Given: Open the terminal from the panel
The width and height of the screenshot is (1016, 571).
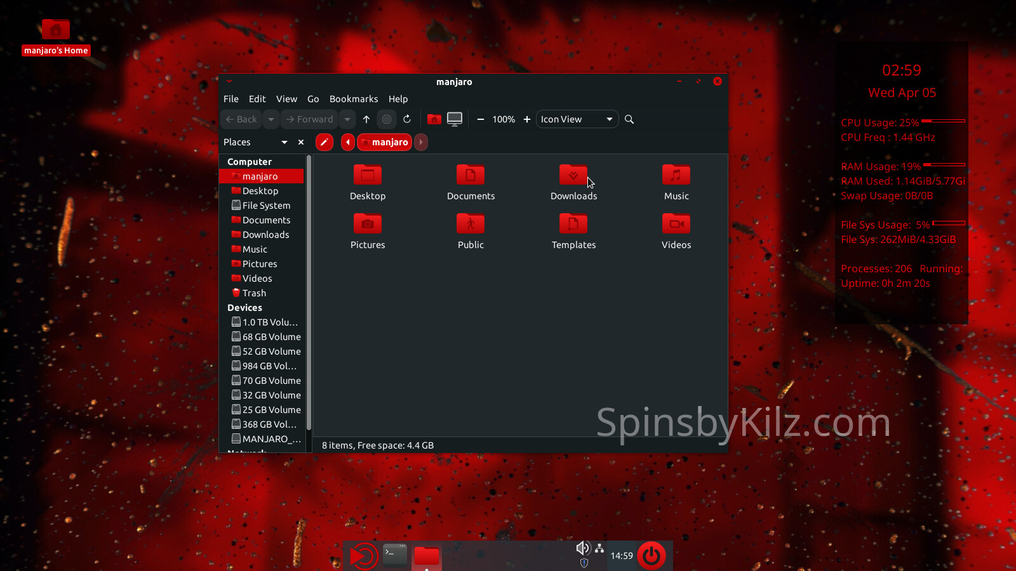Looking at the screenshot, I should (394, 555).
